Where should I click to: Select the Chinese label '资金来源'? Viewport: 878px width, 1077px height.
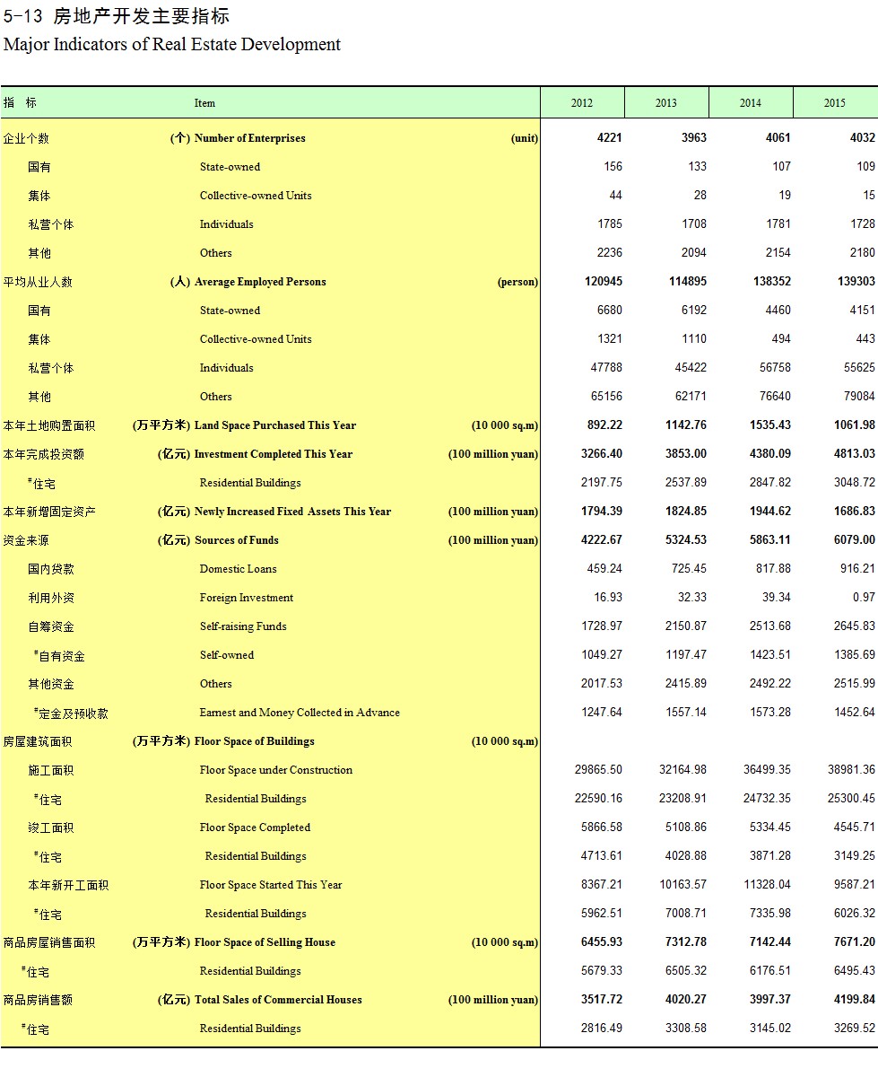(x=26, y=540)
